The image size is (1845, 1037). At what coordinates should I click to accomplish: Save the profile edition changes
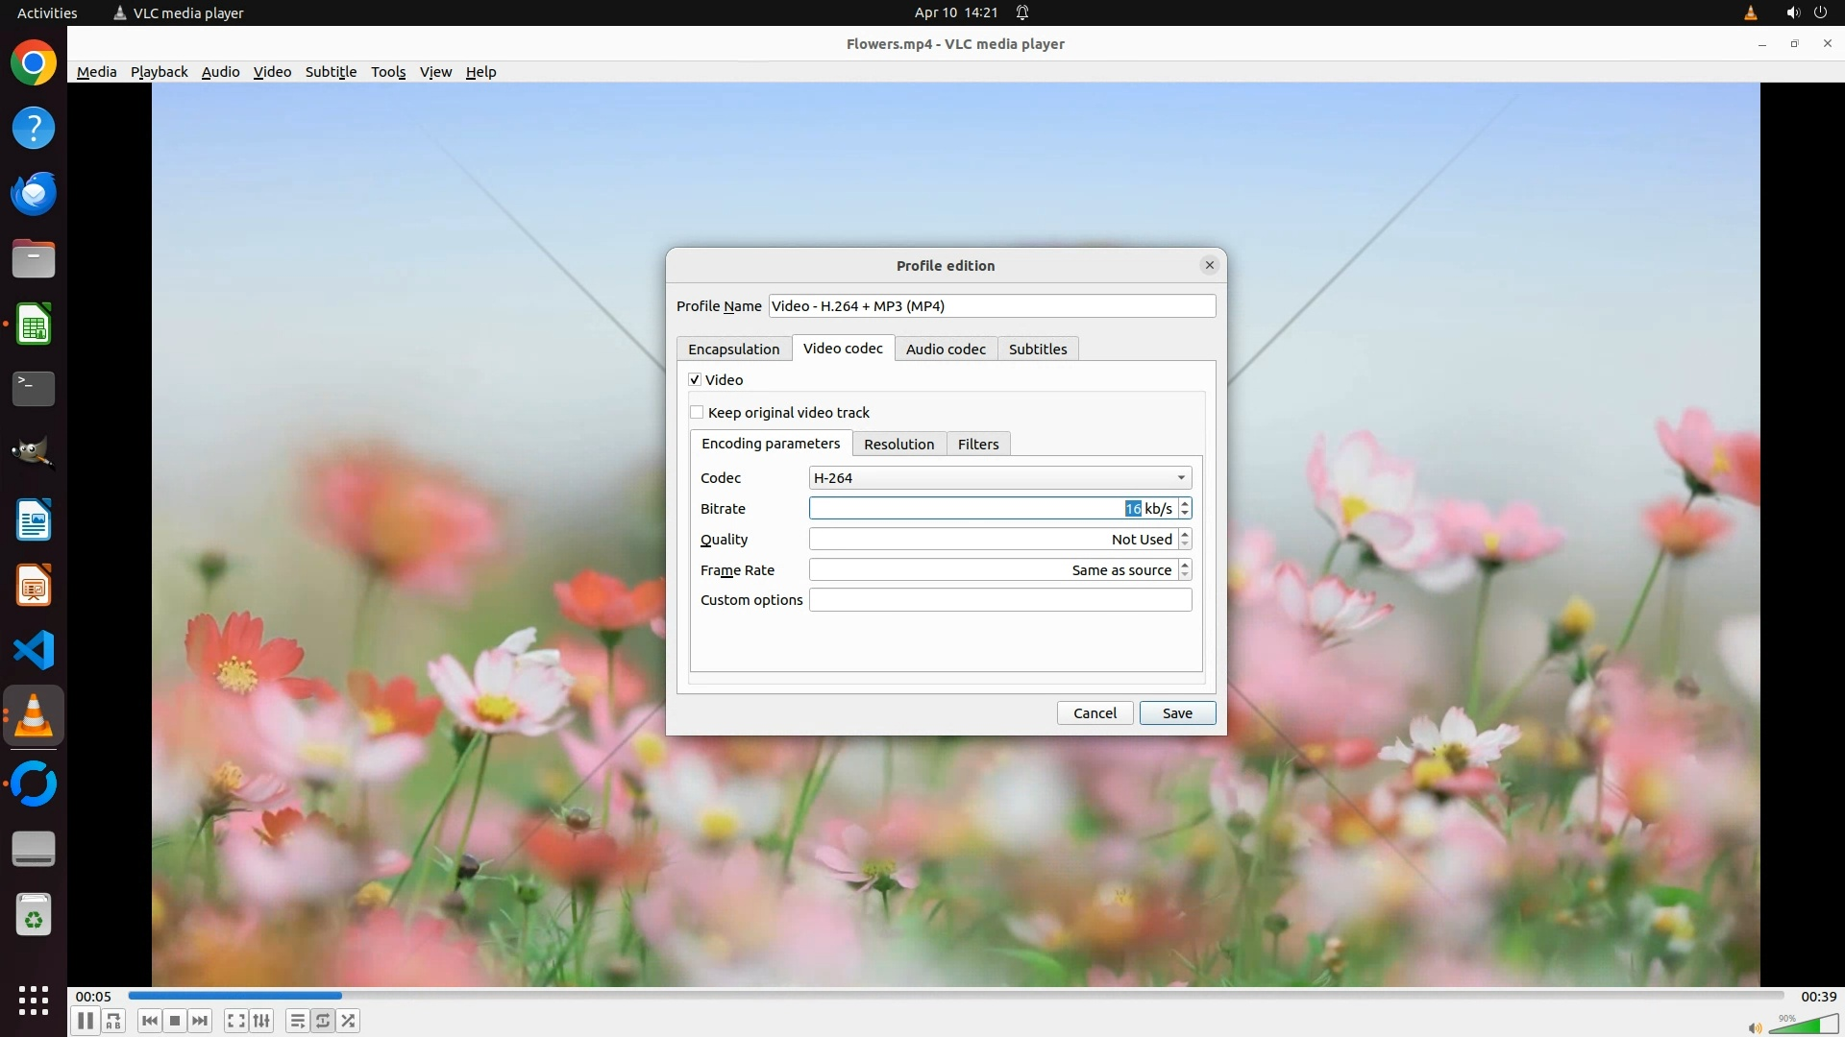1177,713
